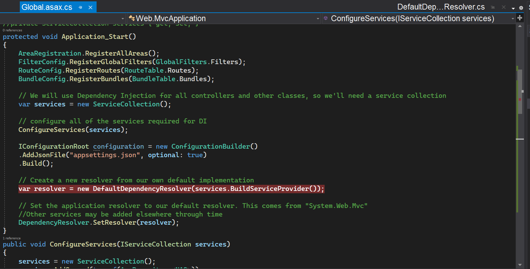
Task: Click the BundleConfig class name
Action: pos(42,79)
